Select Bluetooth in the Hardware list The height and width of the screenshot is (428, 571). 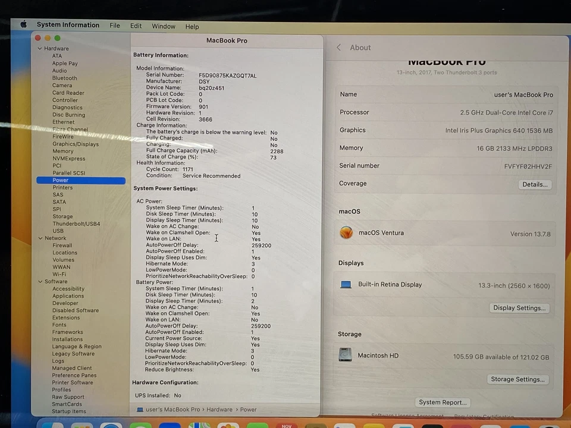pos(64,78)
